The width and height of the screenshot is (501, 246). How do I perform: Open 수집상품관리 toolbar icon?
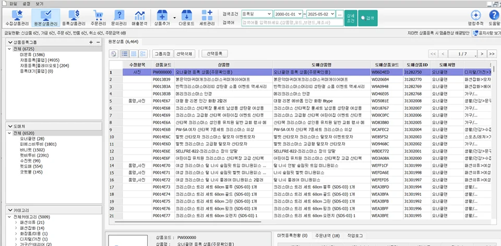click(x=16, y=18)
